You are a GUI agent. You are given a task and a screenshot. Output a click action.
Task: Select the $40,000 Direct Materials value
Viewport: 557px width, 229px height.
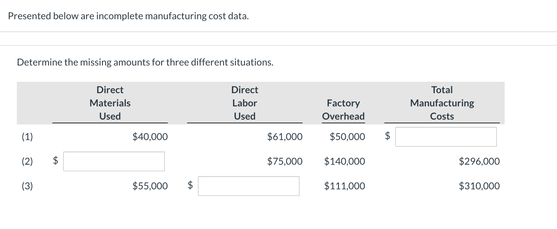point(150,137)
